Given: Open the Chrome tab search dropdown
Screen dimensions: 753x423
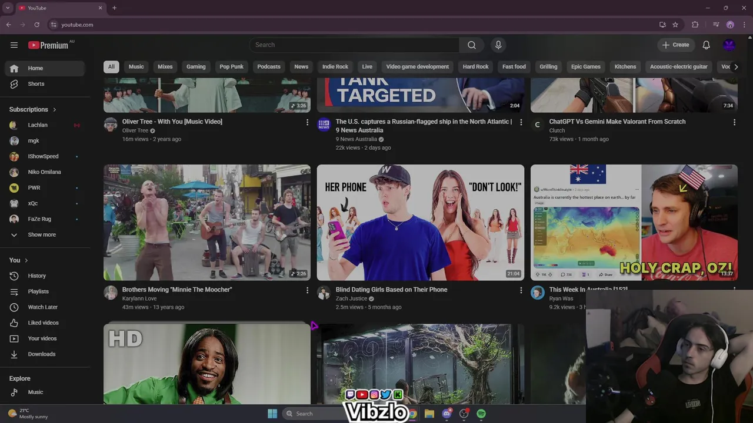Looking at the screenshot, I should coord(8,8).
